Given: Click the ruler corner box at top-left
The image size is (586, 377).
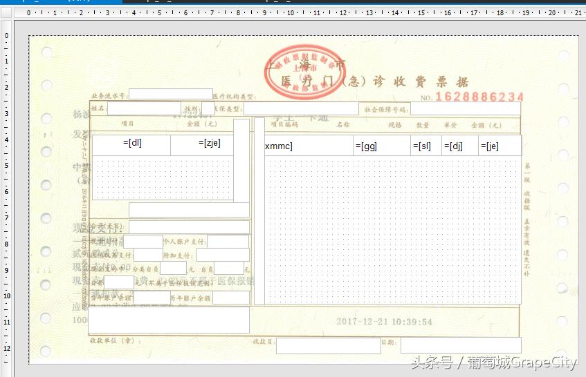Looking at the screenshot, I should coord(6,12).
